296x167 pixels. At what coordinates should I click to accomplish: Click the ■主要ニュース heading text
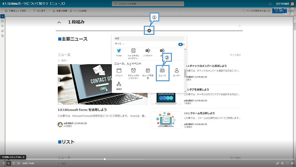[73, 39]
